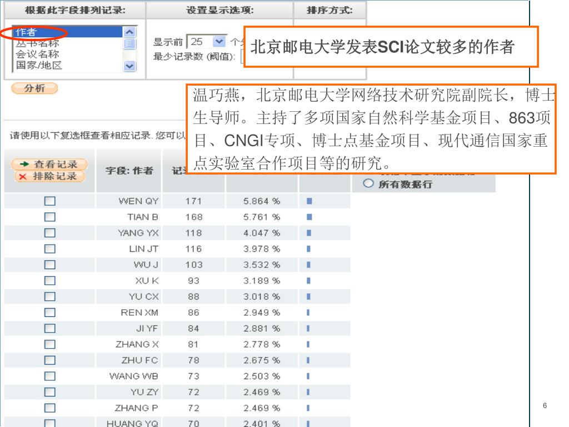Click record count 116
Viewport: 569px width, 427px height.
(193, 249)
